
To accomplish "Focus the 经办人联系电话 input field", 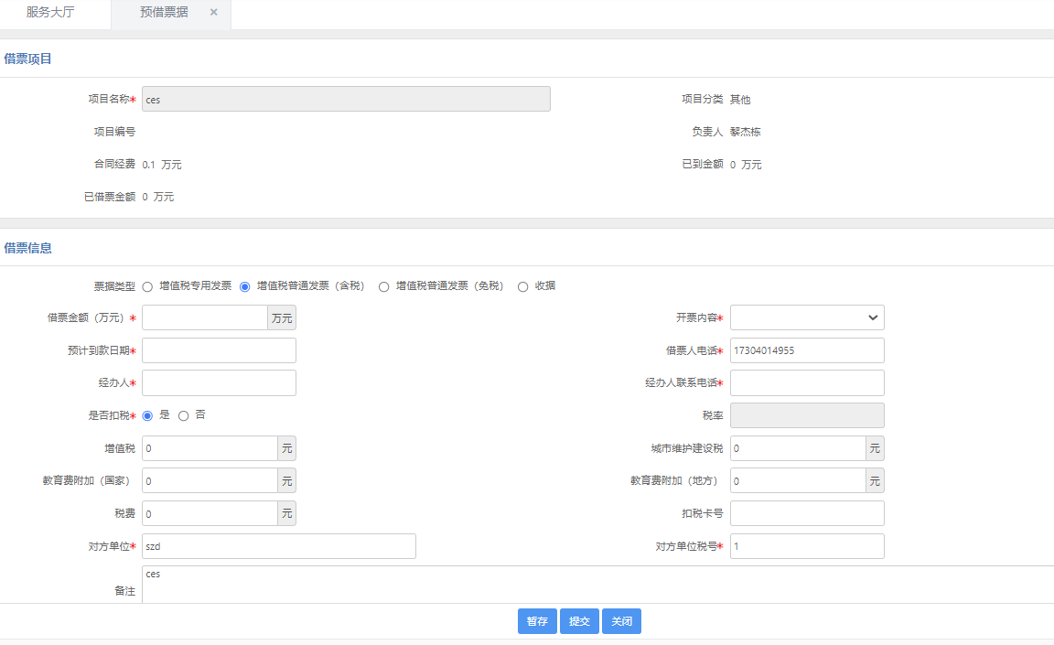I will pyautogui.click(x=806, y=383).
